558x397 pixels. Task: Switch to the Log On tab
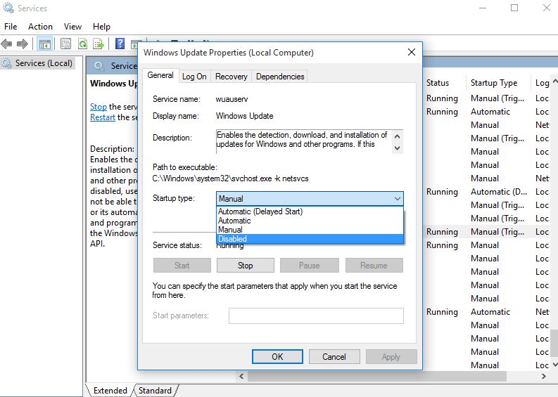(194, 77)
